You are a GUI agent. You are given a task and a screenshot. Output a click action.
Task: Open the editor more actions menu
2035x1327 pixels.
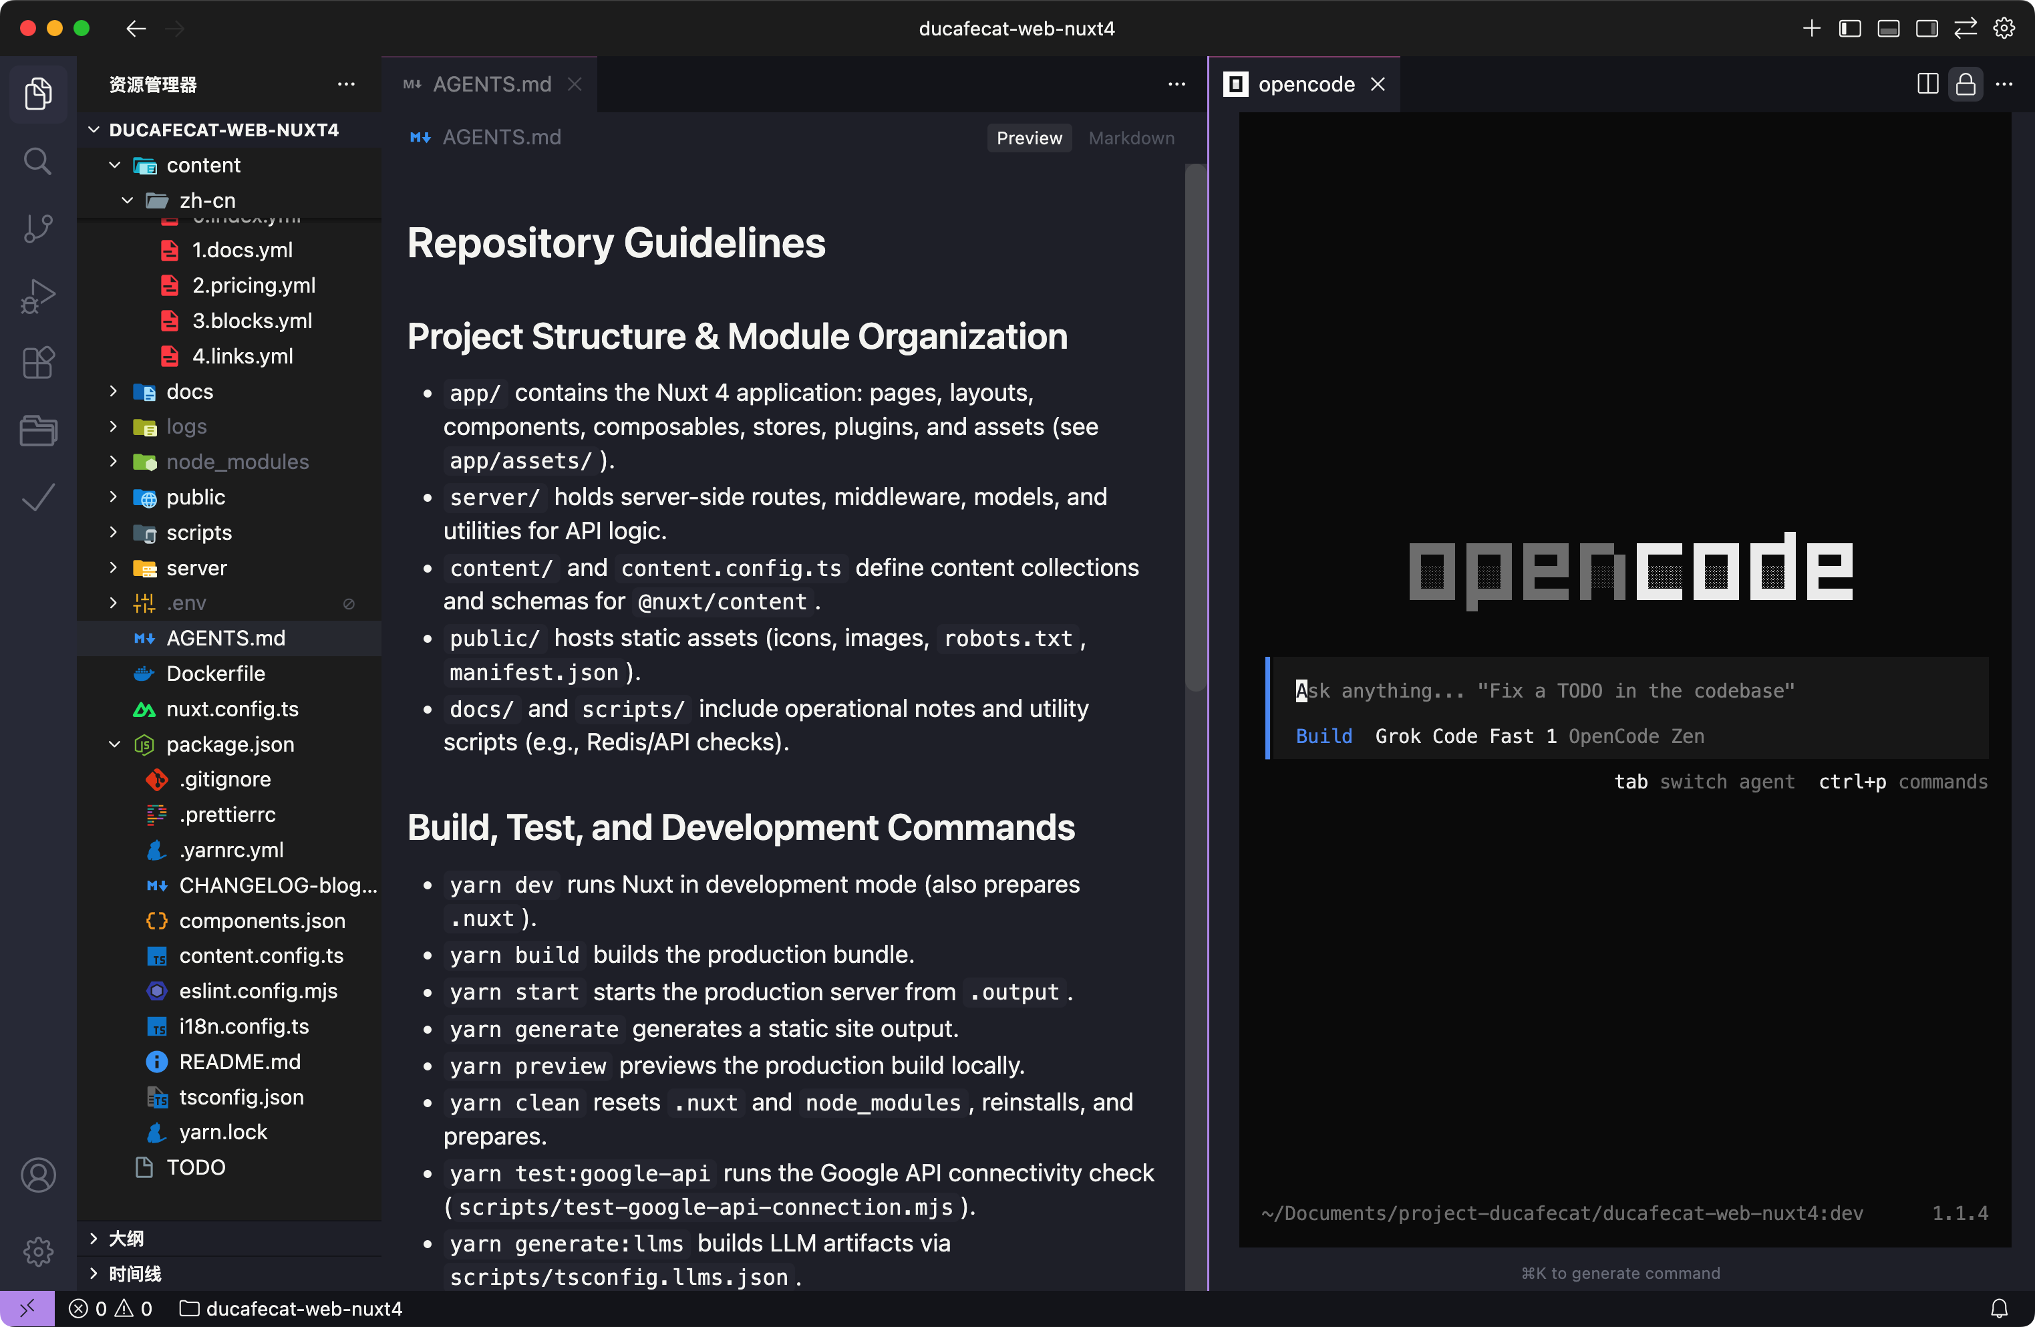[1177, 85]
